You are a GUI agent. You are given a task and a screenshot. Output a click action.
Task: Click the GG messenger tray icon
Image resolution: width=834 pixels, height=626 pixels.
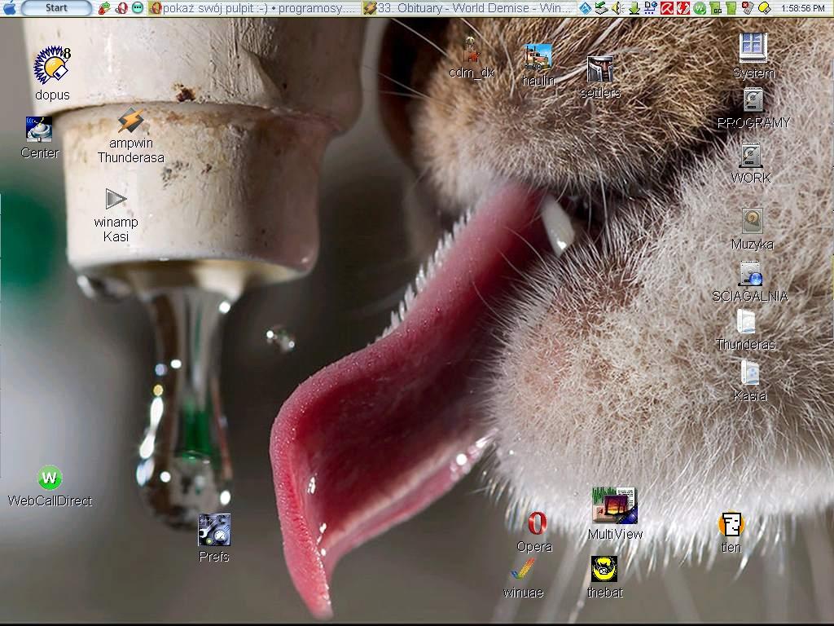716,8
